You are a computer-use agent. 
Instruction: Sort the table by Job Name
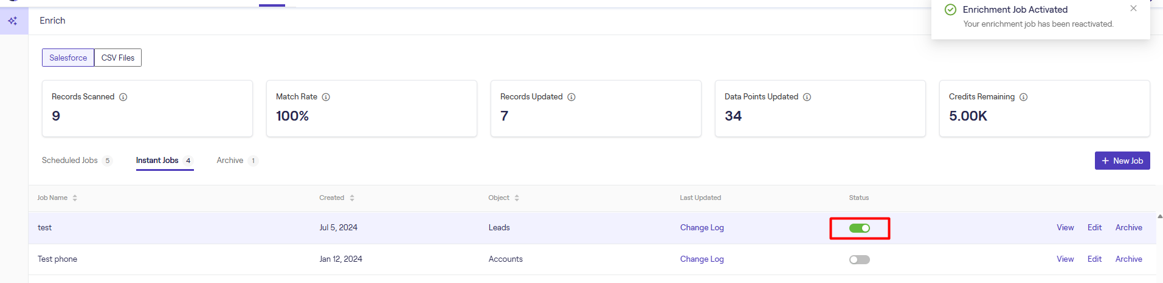coord(75,198)
